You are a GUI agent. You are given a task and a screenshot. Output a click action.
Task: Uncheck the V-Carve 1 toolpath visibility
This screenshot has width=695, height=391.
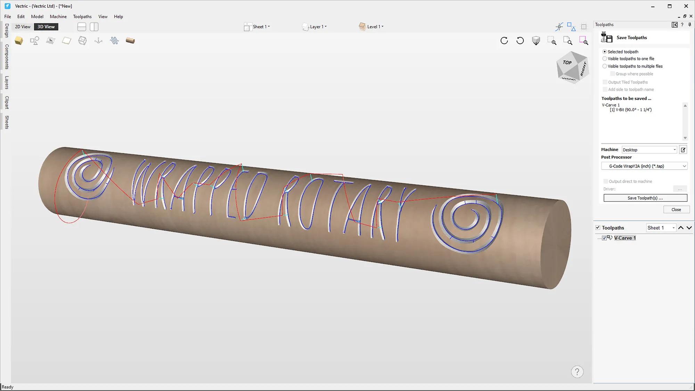[604, 238]
